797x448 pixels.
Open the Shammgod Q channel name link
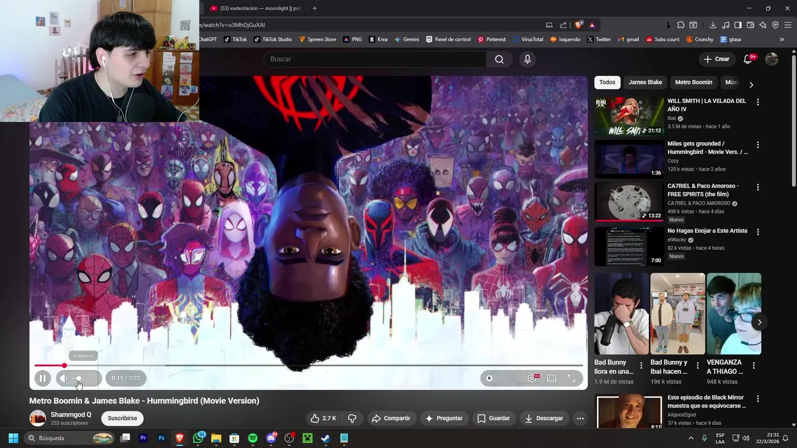[71, 414]
